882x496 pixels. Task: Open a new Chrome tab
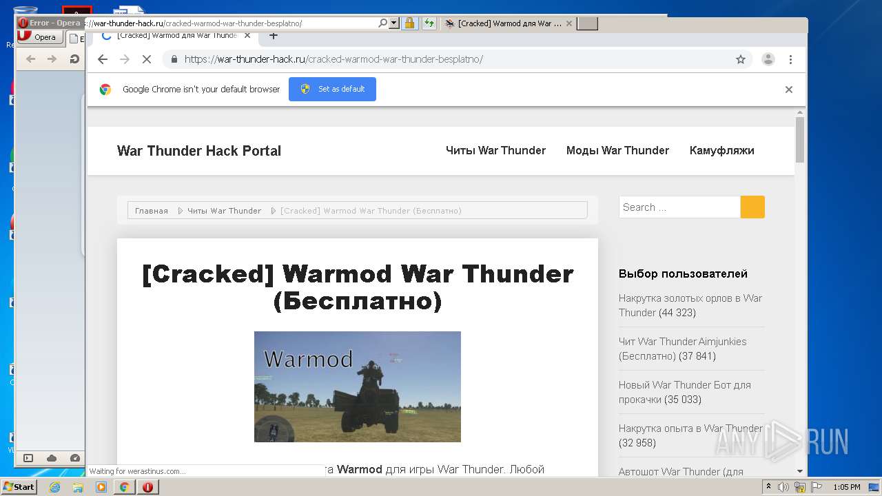click(x=274, y=35)
